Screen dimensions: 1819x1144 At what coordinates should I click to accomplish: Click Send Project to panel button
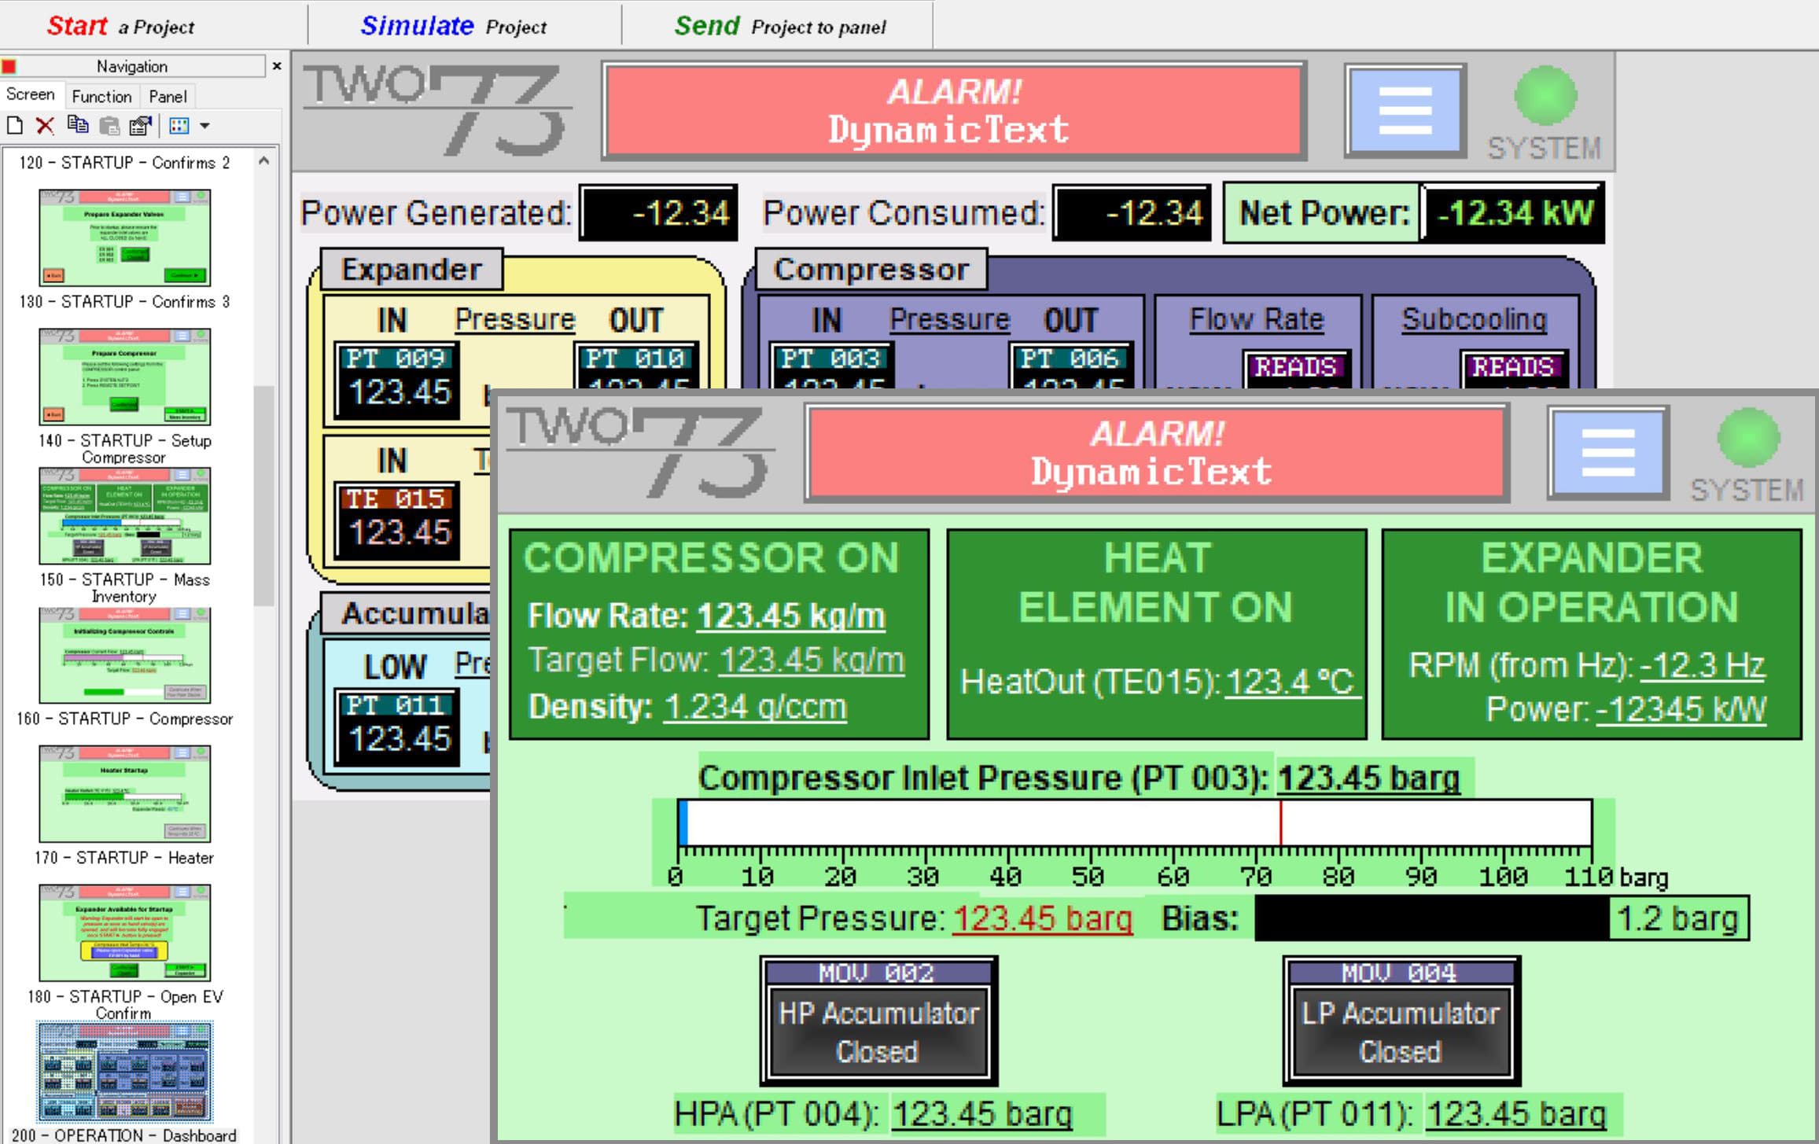[x=779, y=27]
